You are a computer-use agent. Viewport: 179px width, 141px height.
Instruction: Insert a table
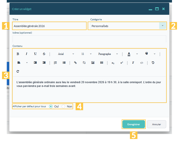click(x=102, y=63)
